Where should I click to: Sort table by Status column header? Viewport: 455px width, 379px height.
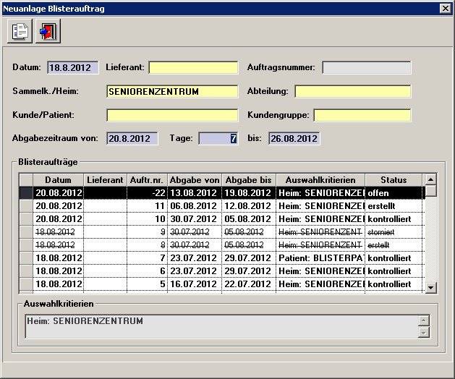point(394,179)
